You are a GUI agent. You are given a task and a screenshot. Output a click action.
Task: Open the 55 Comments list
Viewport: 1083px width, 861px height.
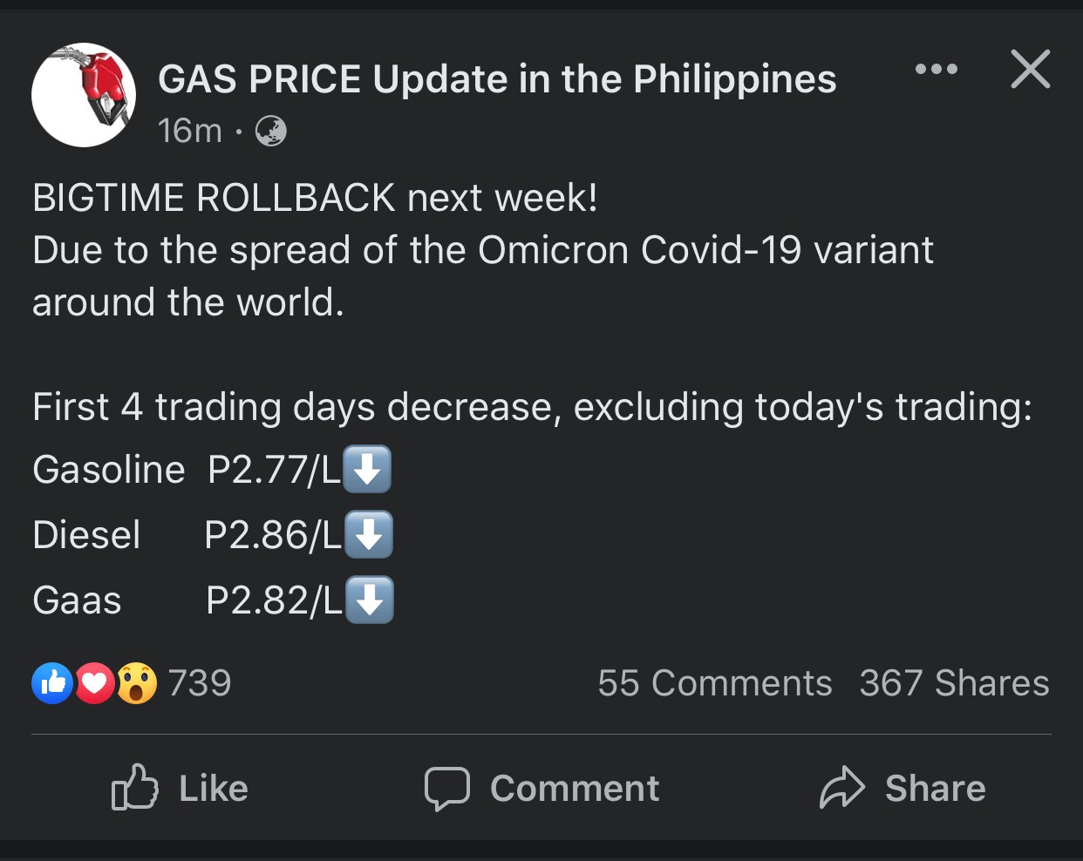pyautogui.click(x=715, y=683)
